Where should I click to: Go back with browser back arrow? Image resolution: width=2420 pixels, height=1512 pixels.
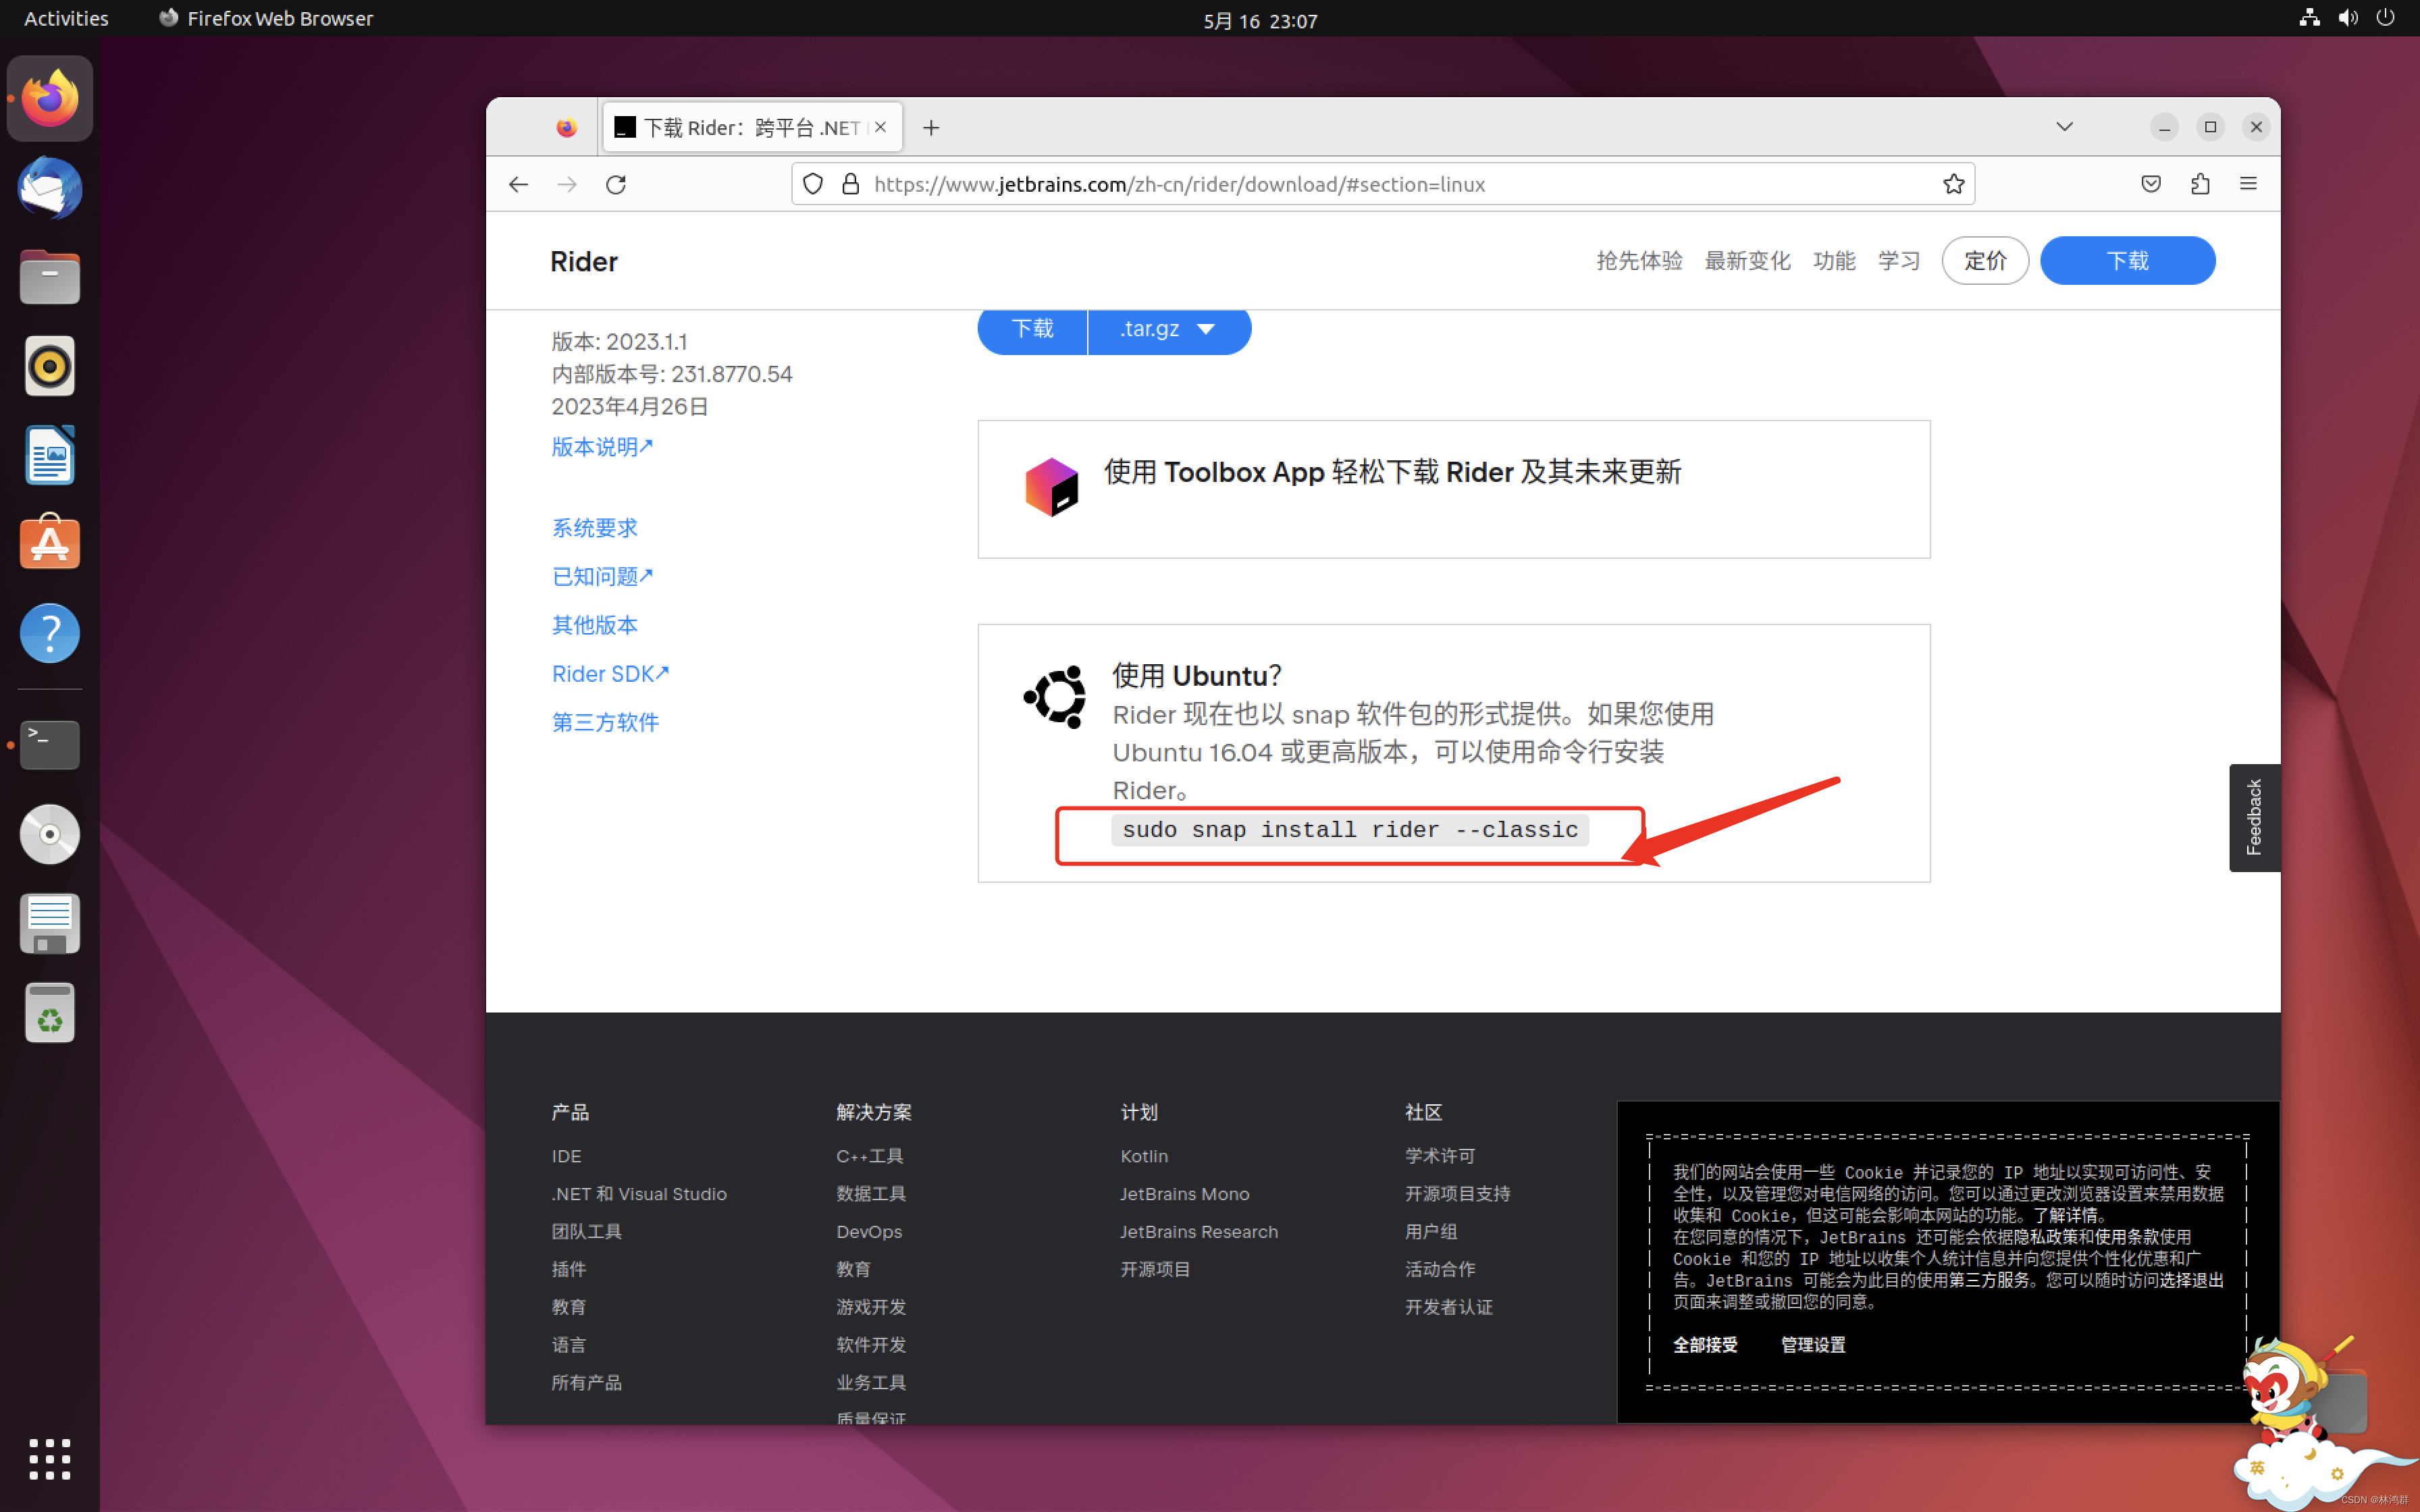pos(518,184)
